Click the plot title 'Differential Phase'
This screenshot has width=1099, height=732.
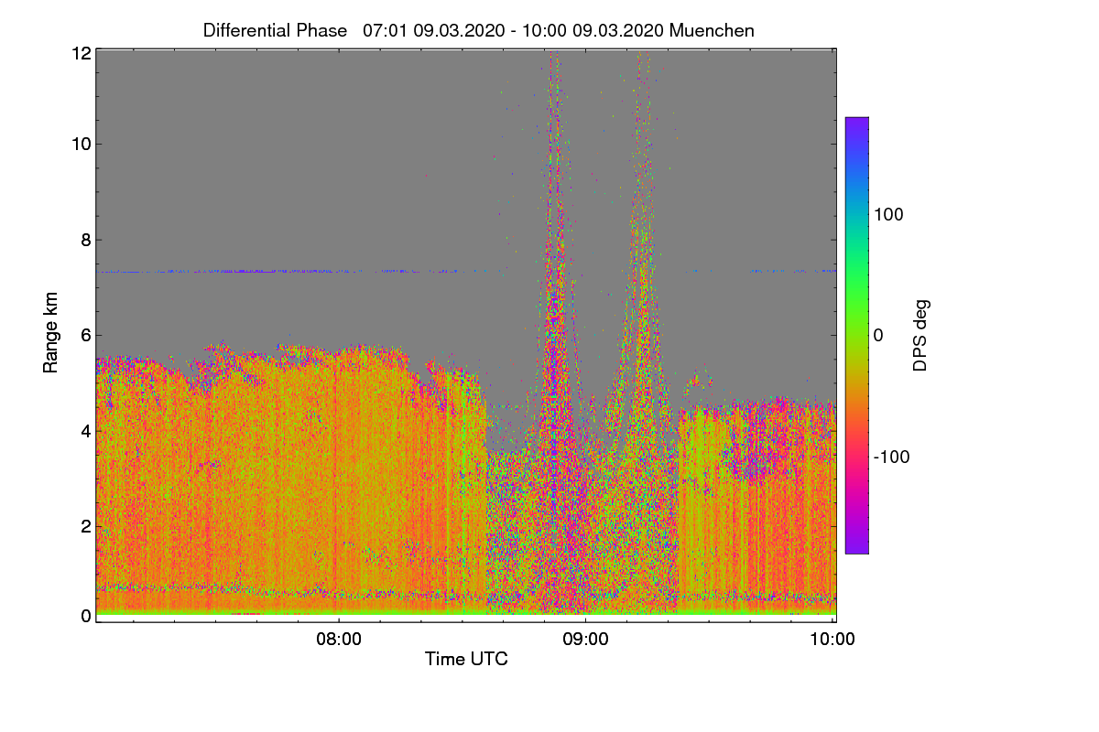click(276, 30)
